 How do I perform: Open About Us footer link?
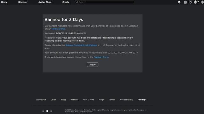(x=41, y=100)
